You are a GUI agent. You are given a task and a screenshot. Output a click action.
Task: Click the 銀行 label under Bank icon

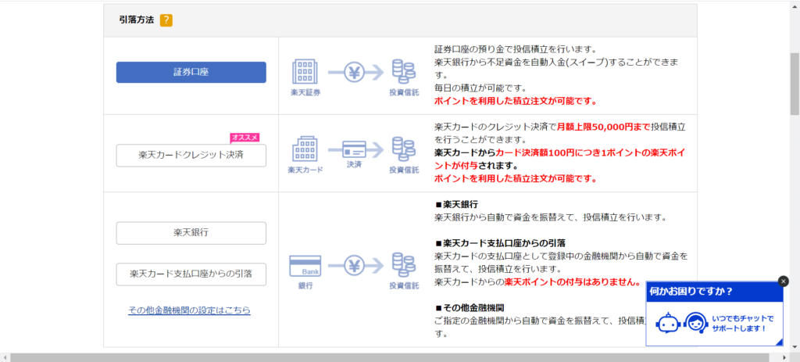point(305,286)
